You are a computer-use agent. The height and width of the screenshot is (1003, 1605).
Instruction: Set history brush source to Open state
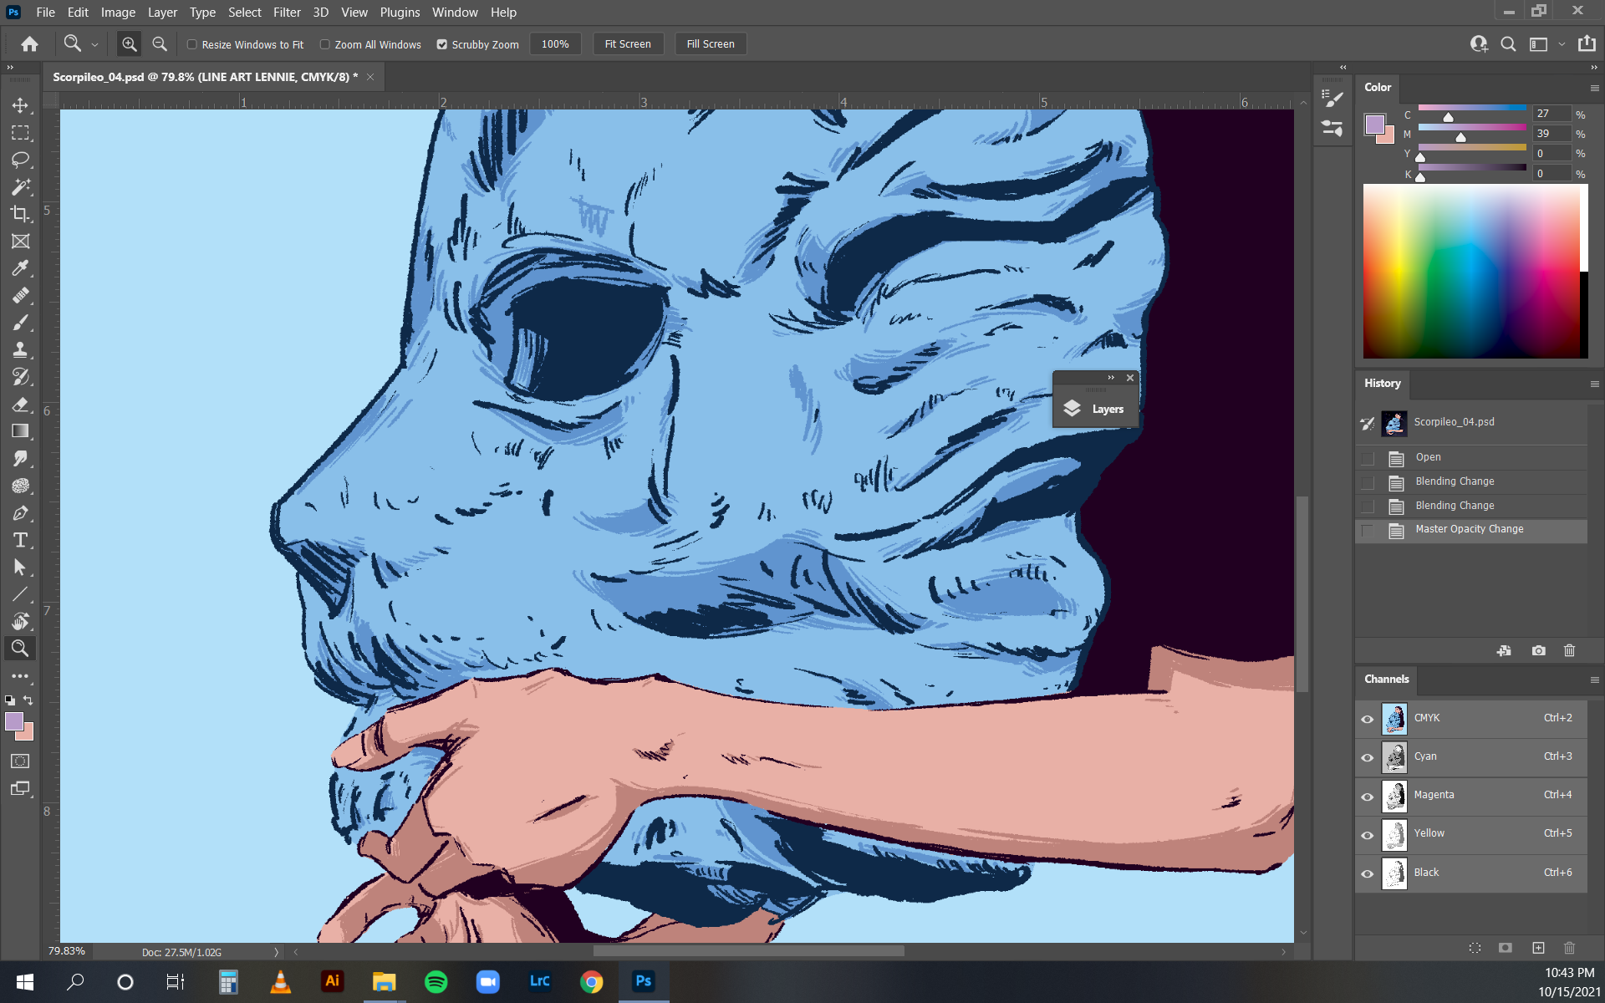(x=1368, y=458)
